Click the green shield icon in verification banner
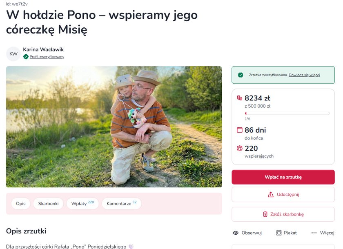 (241, 75)
